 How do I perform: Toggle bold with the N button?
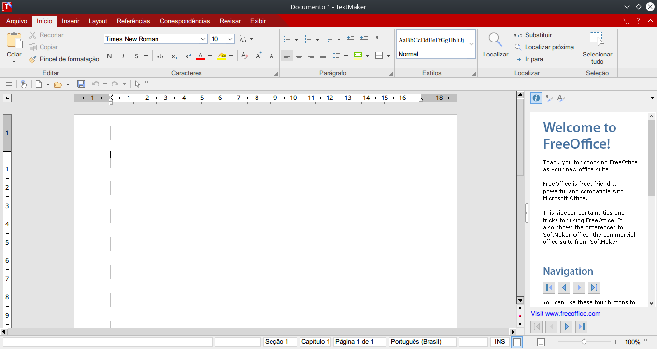[x=110, y=56]
